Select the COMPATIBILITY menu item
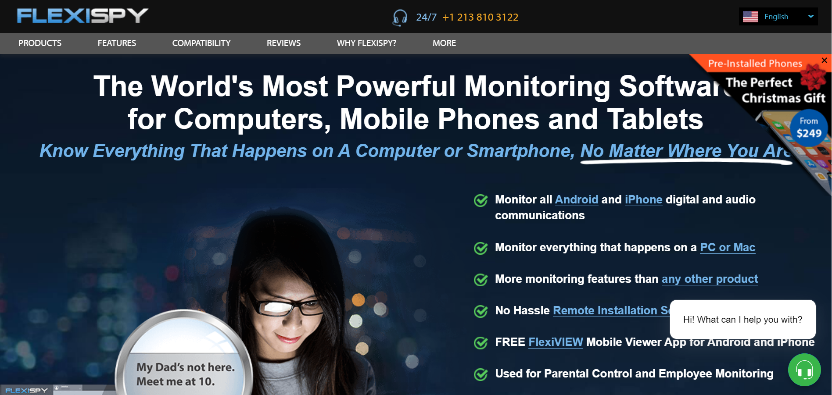832x395 pixels. click(201, 43)
